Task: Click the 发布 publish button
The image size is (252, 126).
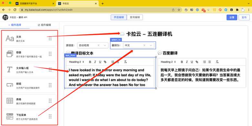Action: tap(244, 17)
